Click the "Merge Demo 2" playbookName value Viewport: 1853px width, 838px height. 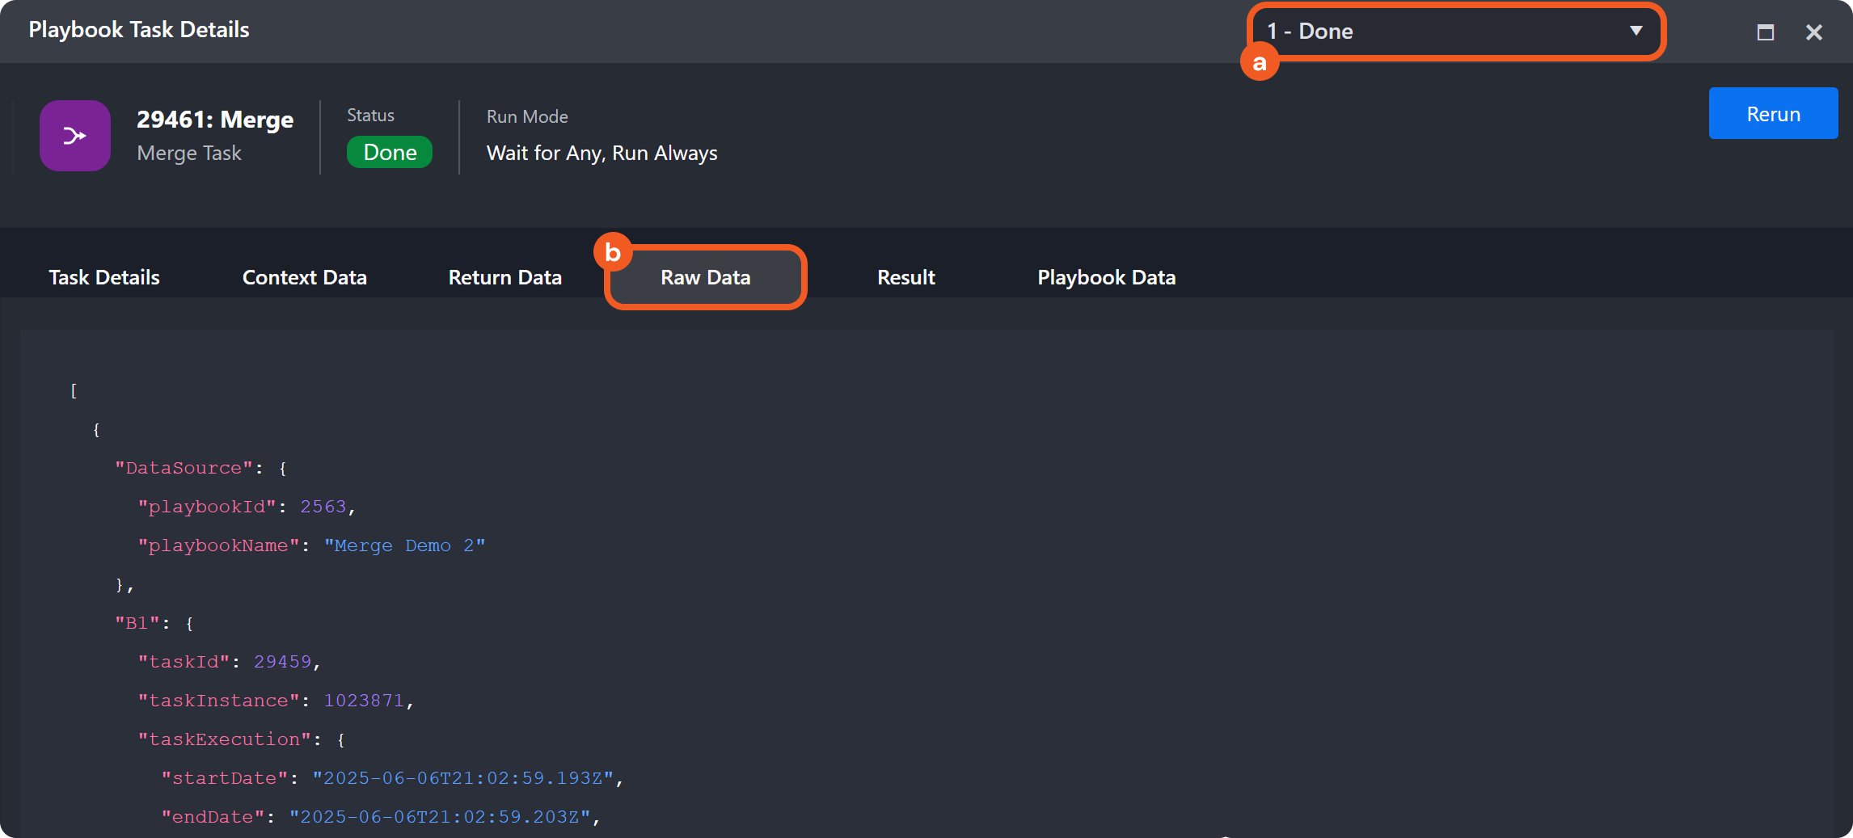(405, 545)
